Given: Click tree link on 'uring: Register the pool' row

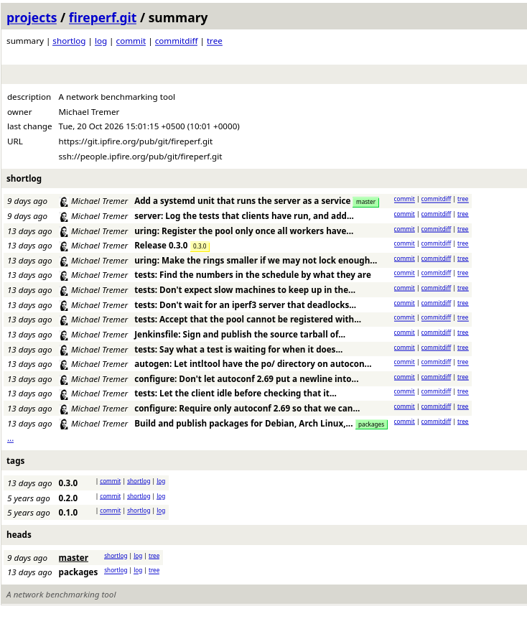Looking at the screenshot, I should 462,229.
